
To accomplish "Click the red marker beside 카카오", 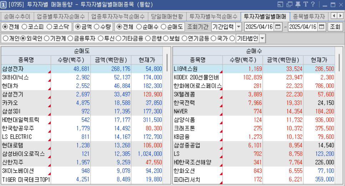I will 49,106.
